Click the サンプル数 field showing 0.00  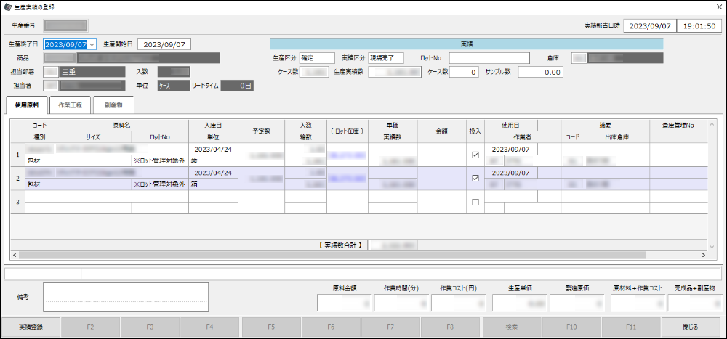541,72
